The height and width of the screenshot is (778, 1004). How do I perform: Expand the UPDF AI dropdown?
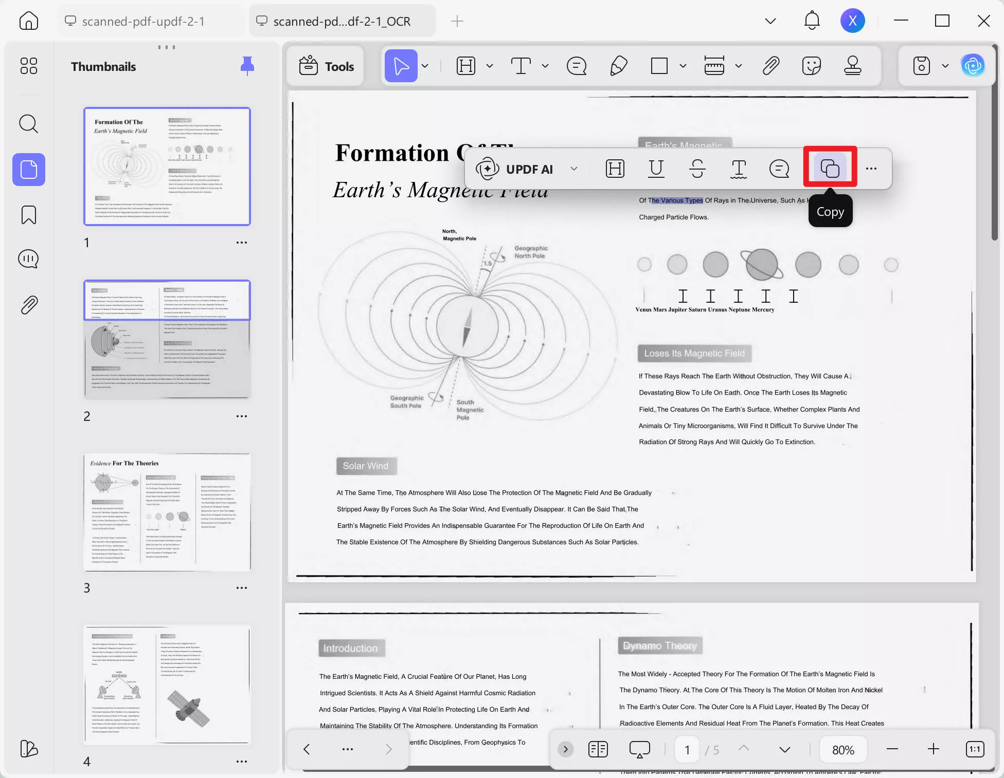(x=575, y=169)
